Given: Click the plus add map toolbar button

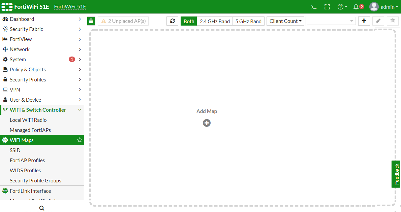Looking at the screenshot, I should tap(364, 21).
